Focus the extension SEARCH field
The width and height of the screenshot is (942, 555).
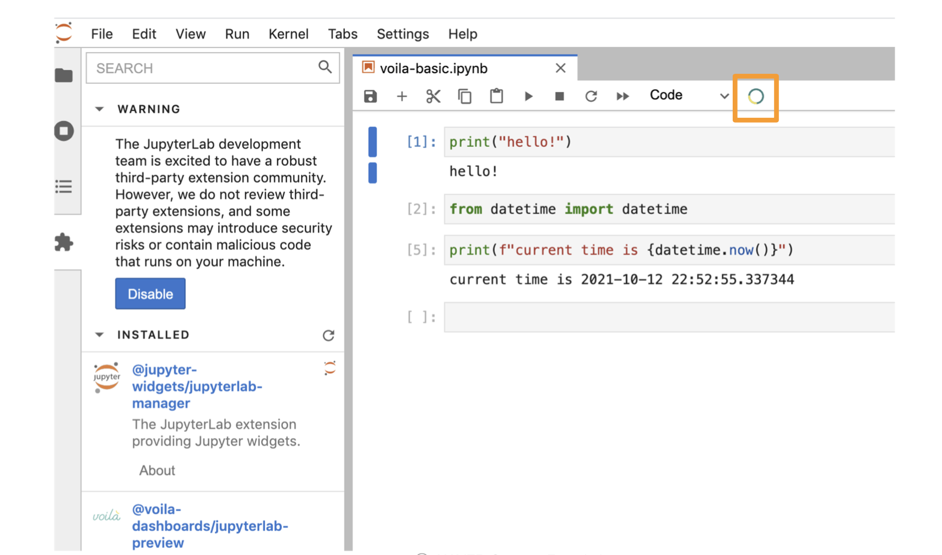pos(213,68)
